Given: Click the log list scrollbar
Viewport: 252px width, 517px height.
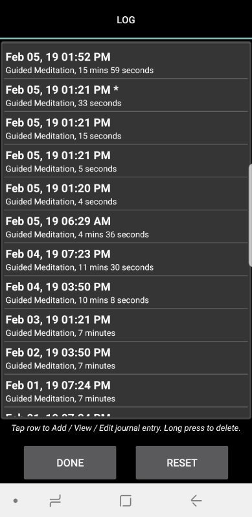Looking at the screenshot, I should (x=250, y=214).
